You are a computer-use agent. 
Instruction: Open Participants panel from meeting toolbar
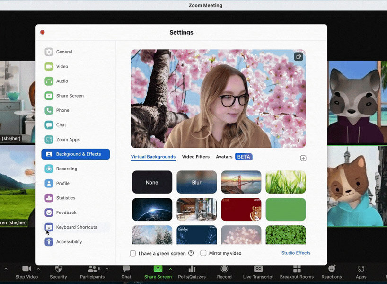click(92, 272)
